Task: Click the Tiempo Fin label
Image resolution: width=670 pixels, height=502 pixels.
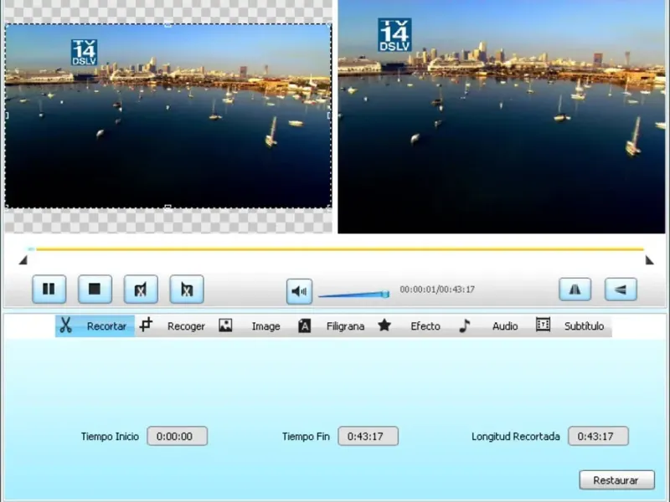Action: tap(306, 436)
